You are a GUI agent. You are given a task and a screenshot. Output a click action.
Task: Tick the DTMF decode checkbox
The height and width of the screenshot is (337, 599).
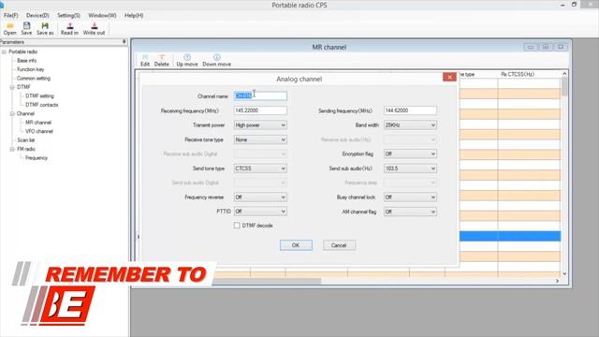237,226
